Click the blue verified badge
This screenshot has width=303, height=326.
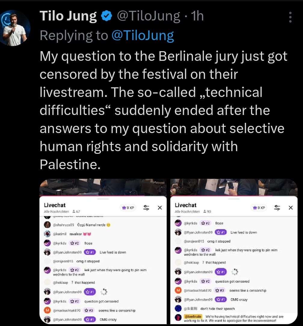(106, 16)
